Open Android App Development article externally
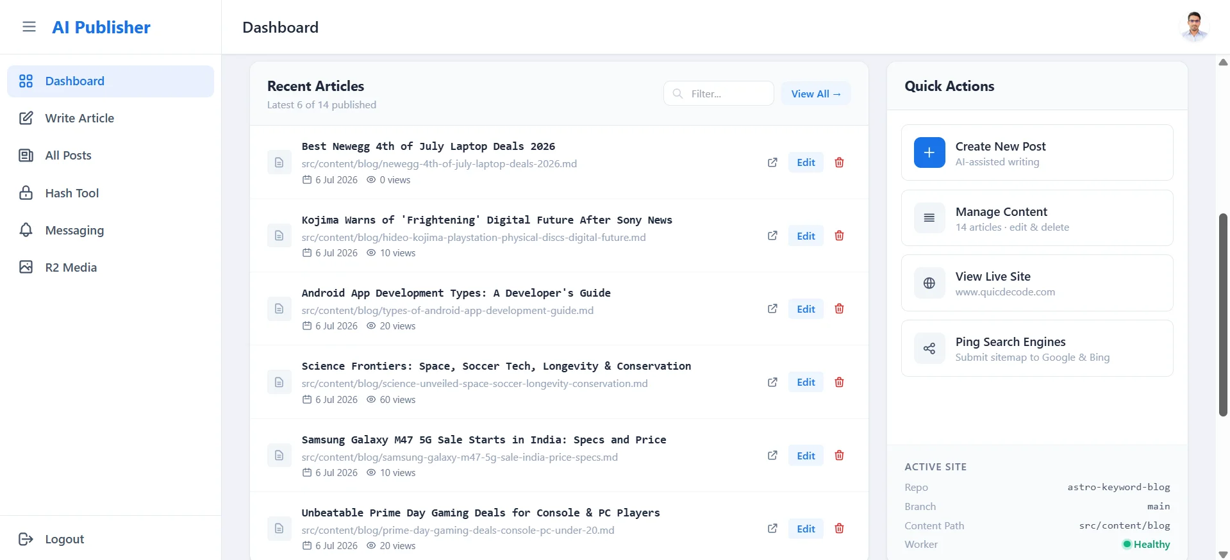The image size is (1230, 560). point(772,309)
